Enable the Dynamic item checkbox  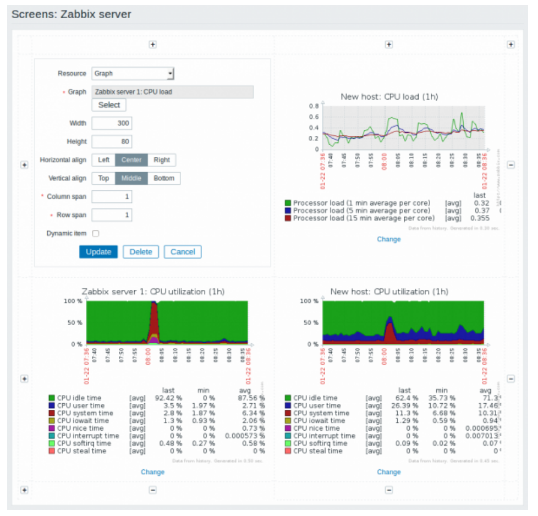click(x=96, y=233)
